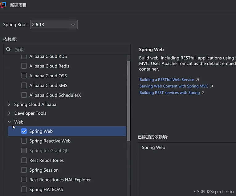The width and height of the screenshot is (236, 196).
Task: Tick Alibaba Cloud SchedulerX checkbox
Action: coord(24,95)
